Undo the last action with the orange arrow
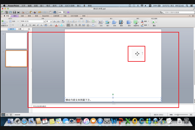 coord(39,12)
